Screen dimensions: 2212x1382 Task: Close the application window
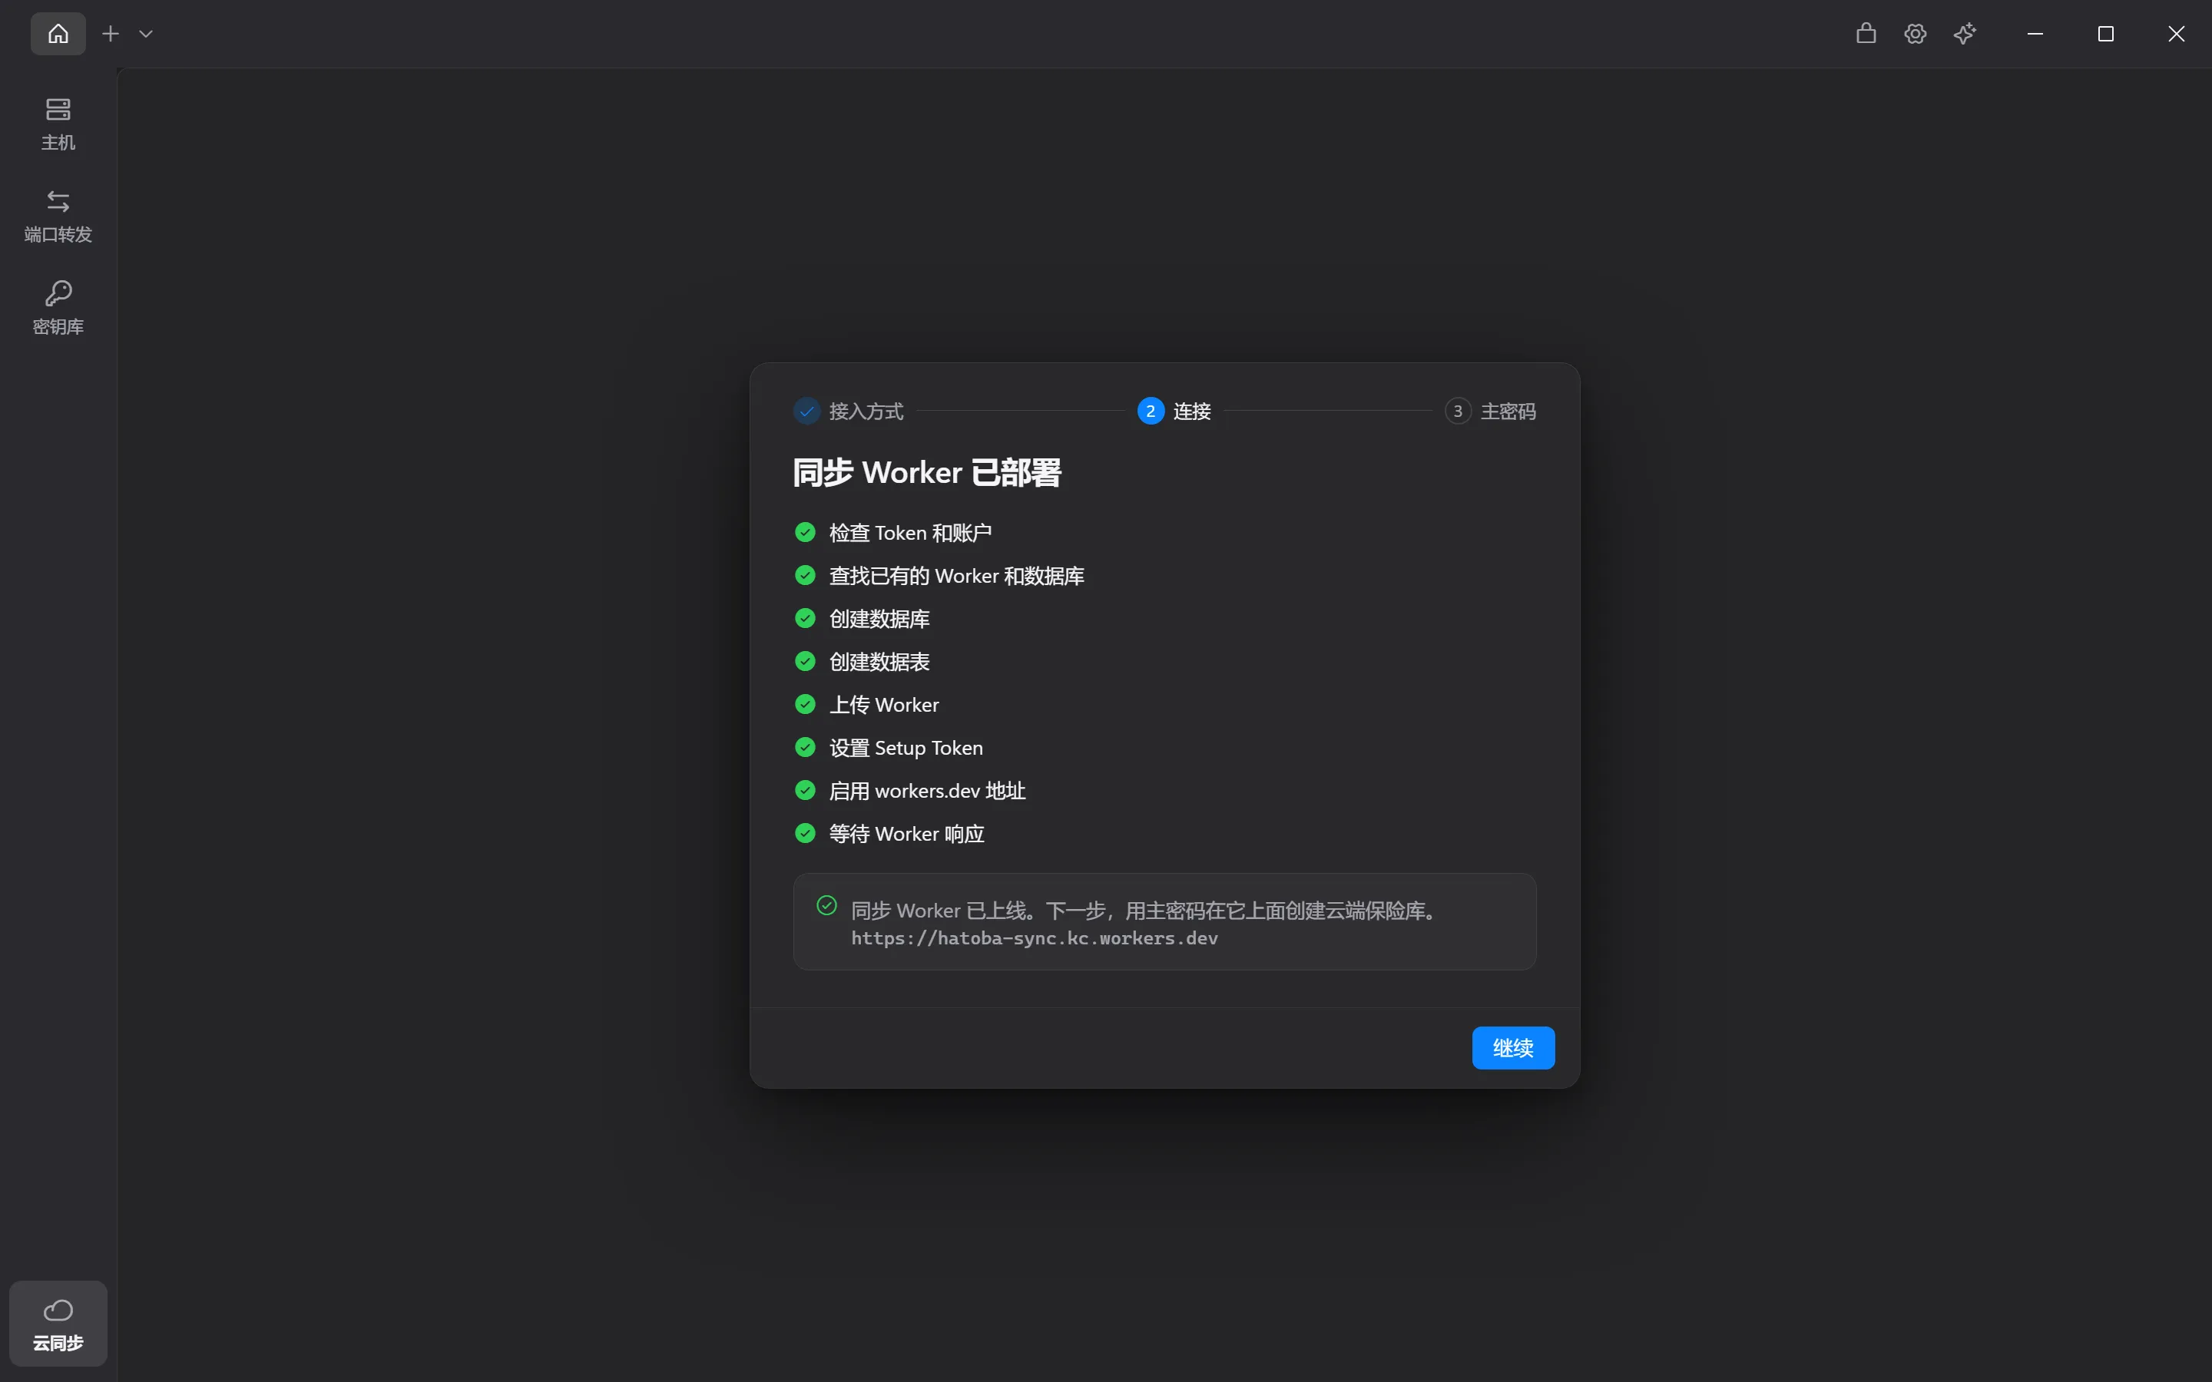click(2177, 34)
